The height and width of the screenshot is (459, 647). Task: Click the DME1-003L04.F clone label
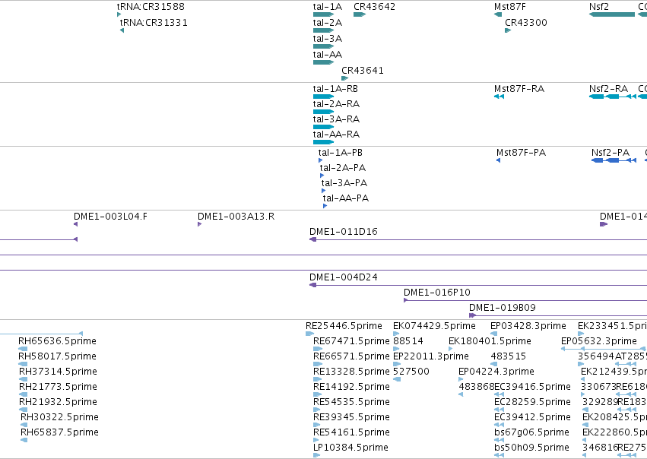point(110,217)
